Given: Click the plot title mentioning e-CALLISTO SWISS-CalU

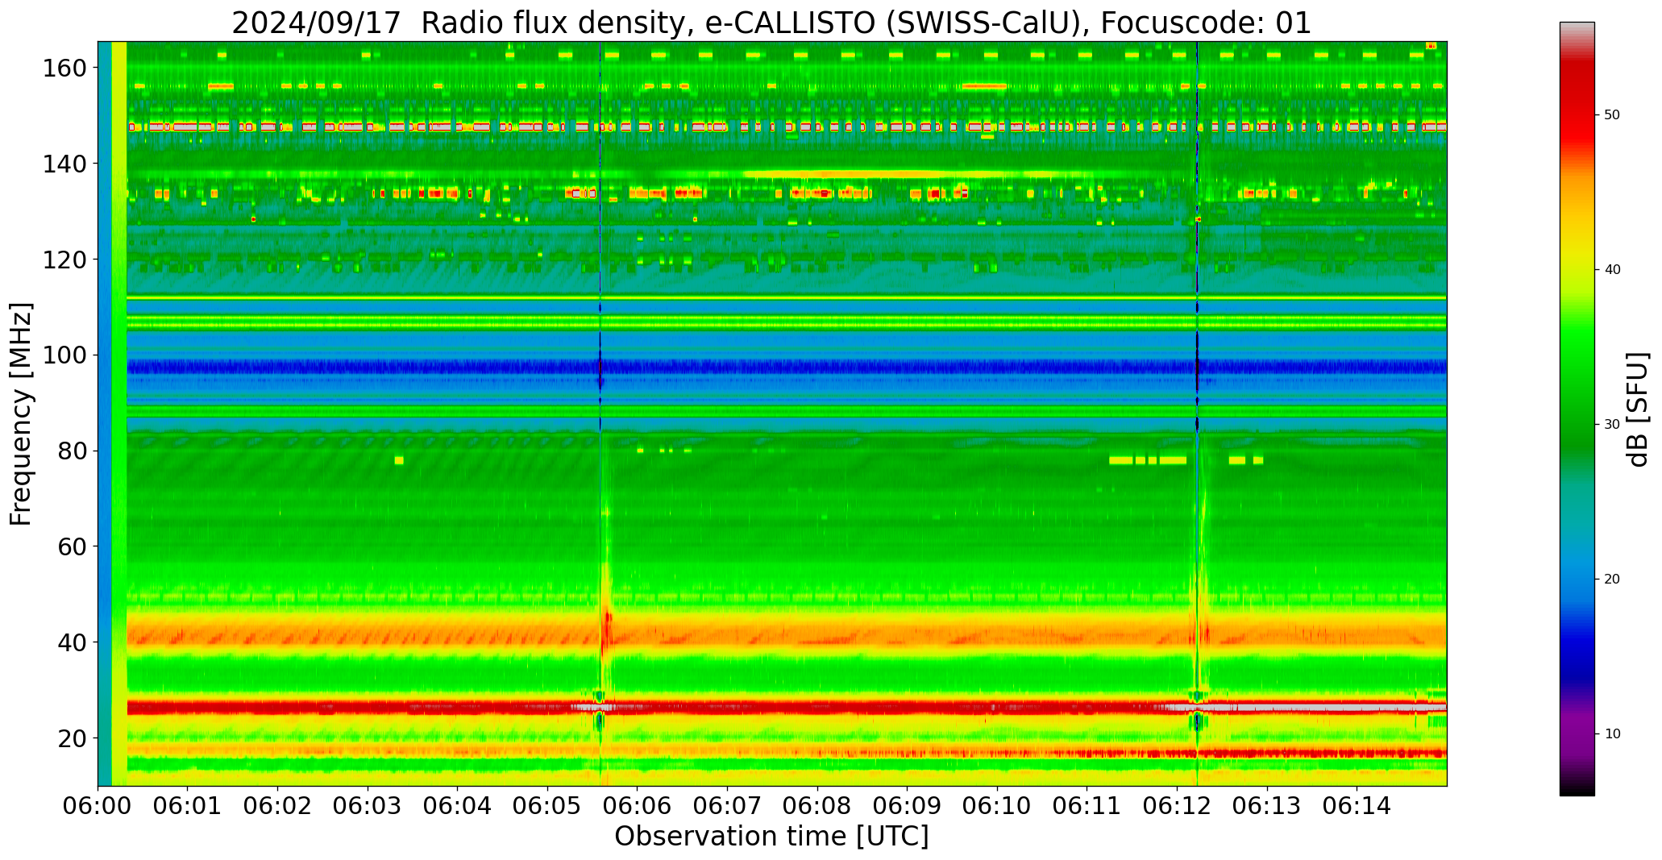Looking at the screenshot, I should point(771,23).
